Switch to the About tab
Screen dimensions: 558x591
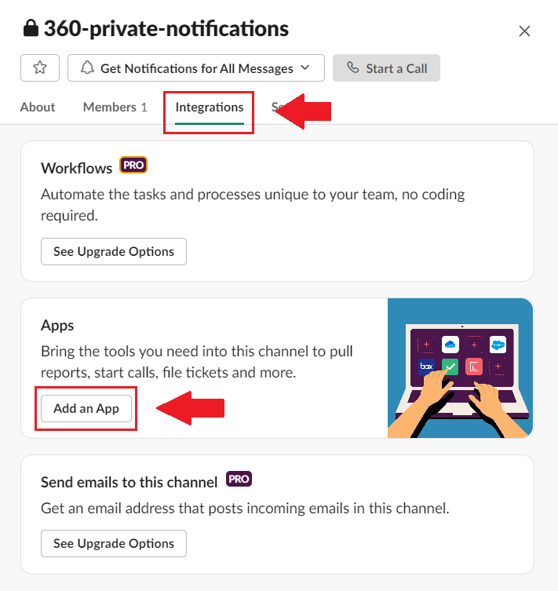38,107
